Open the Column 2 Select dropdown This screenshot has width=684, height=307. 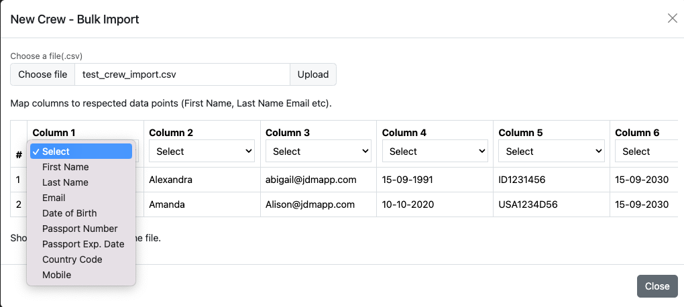pos(202,151)
